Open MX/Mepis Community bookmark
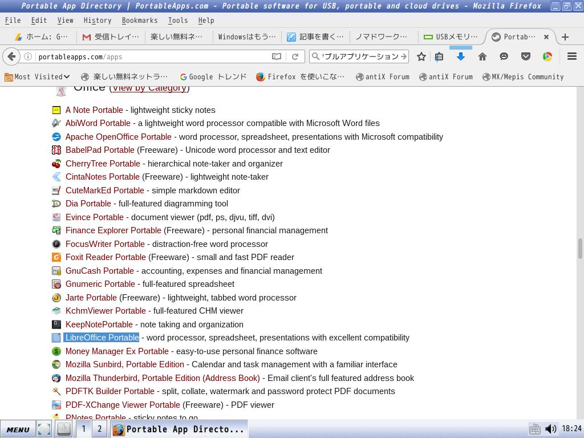 coord(523,77)
